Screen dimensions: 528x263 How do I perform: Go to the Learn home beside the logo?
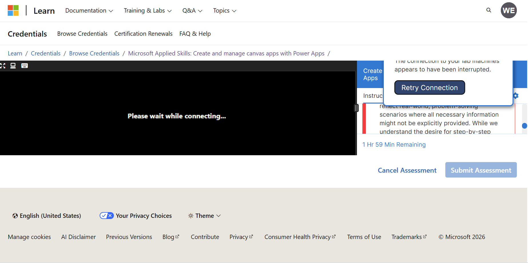(44, 11)
